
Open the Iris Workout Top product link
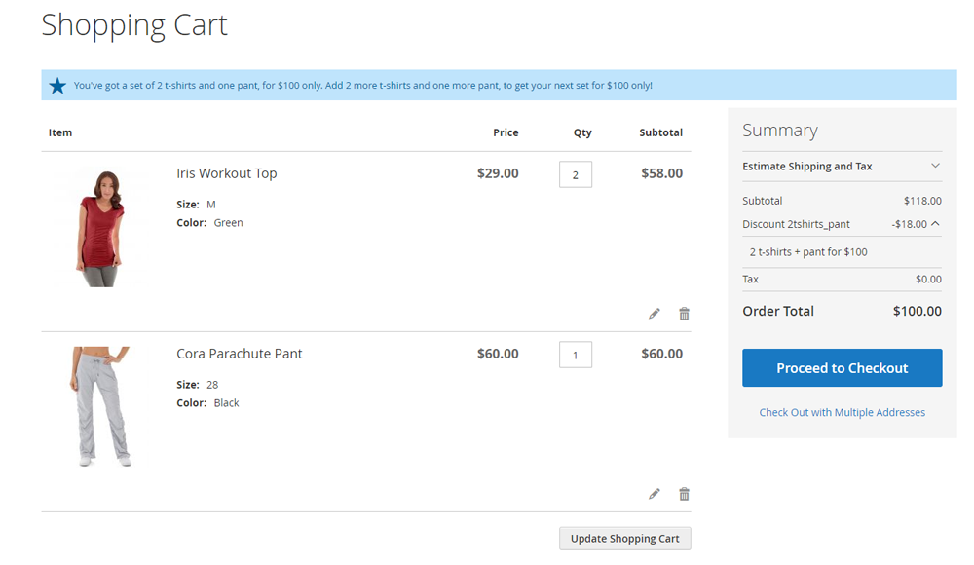coord(227,173)
